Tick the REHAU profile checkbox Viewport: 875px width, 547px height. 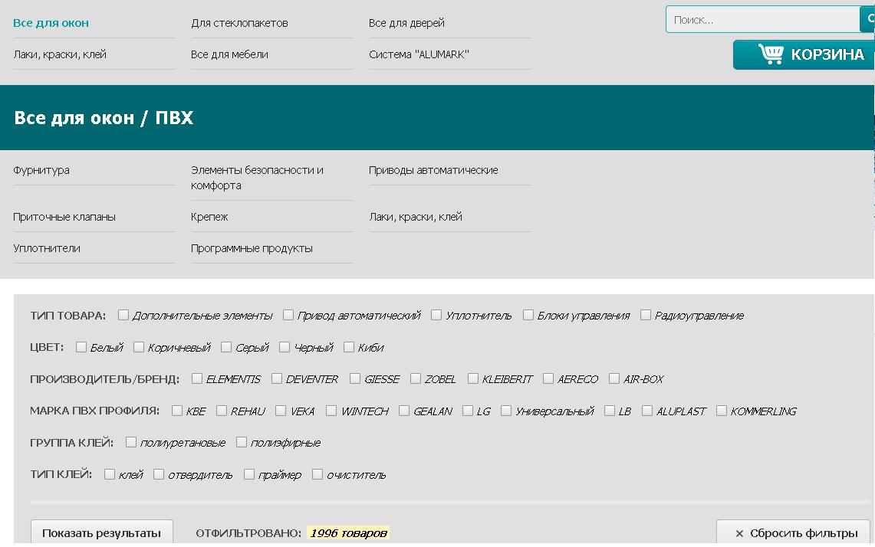pyautogui.click(x=222, y=411)
